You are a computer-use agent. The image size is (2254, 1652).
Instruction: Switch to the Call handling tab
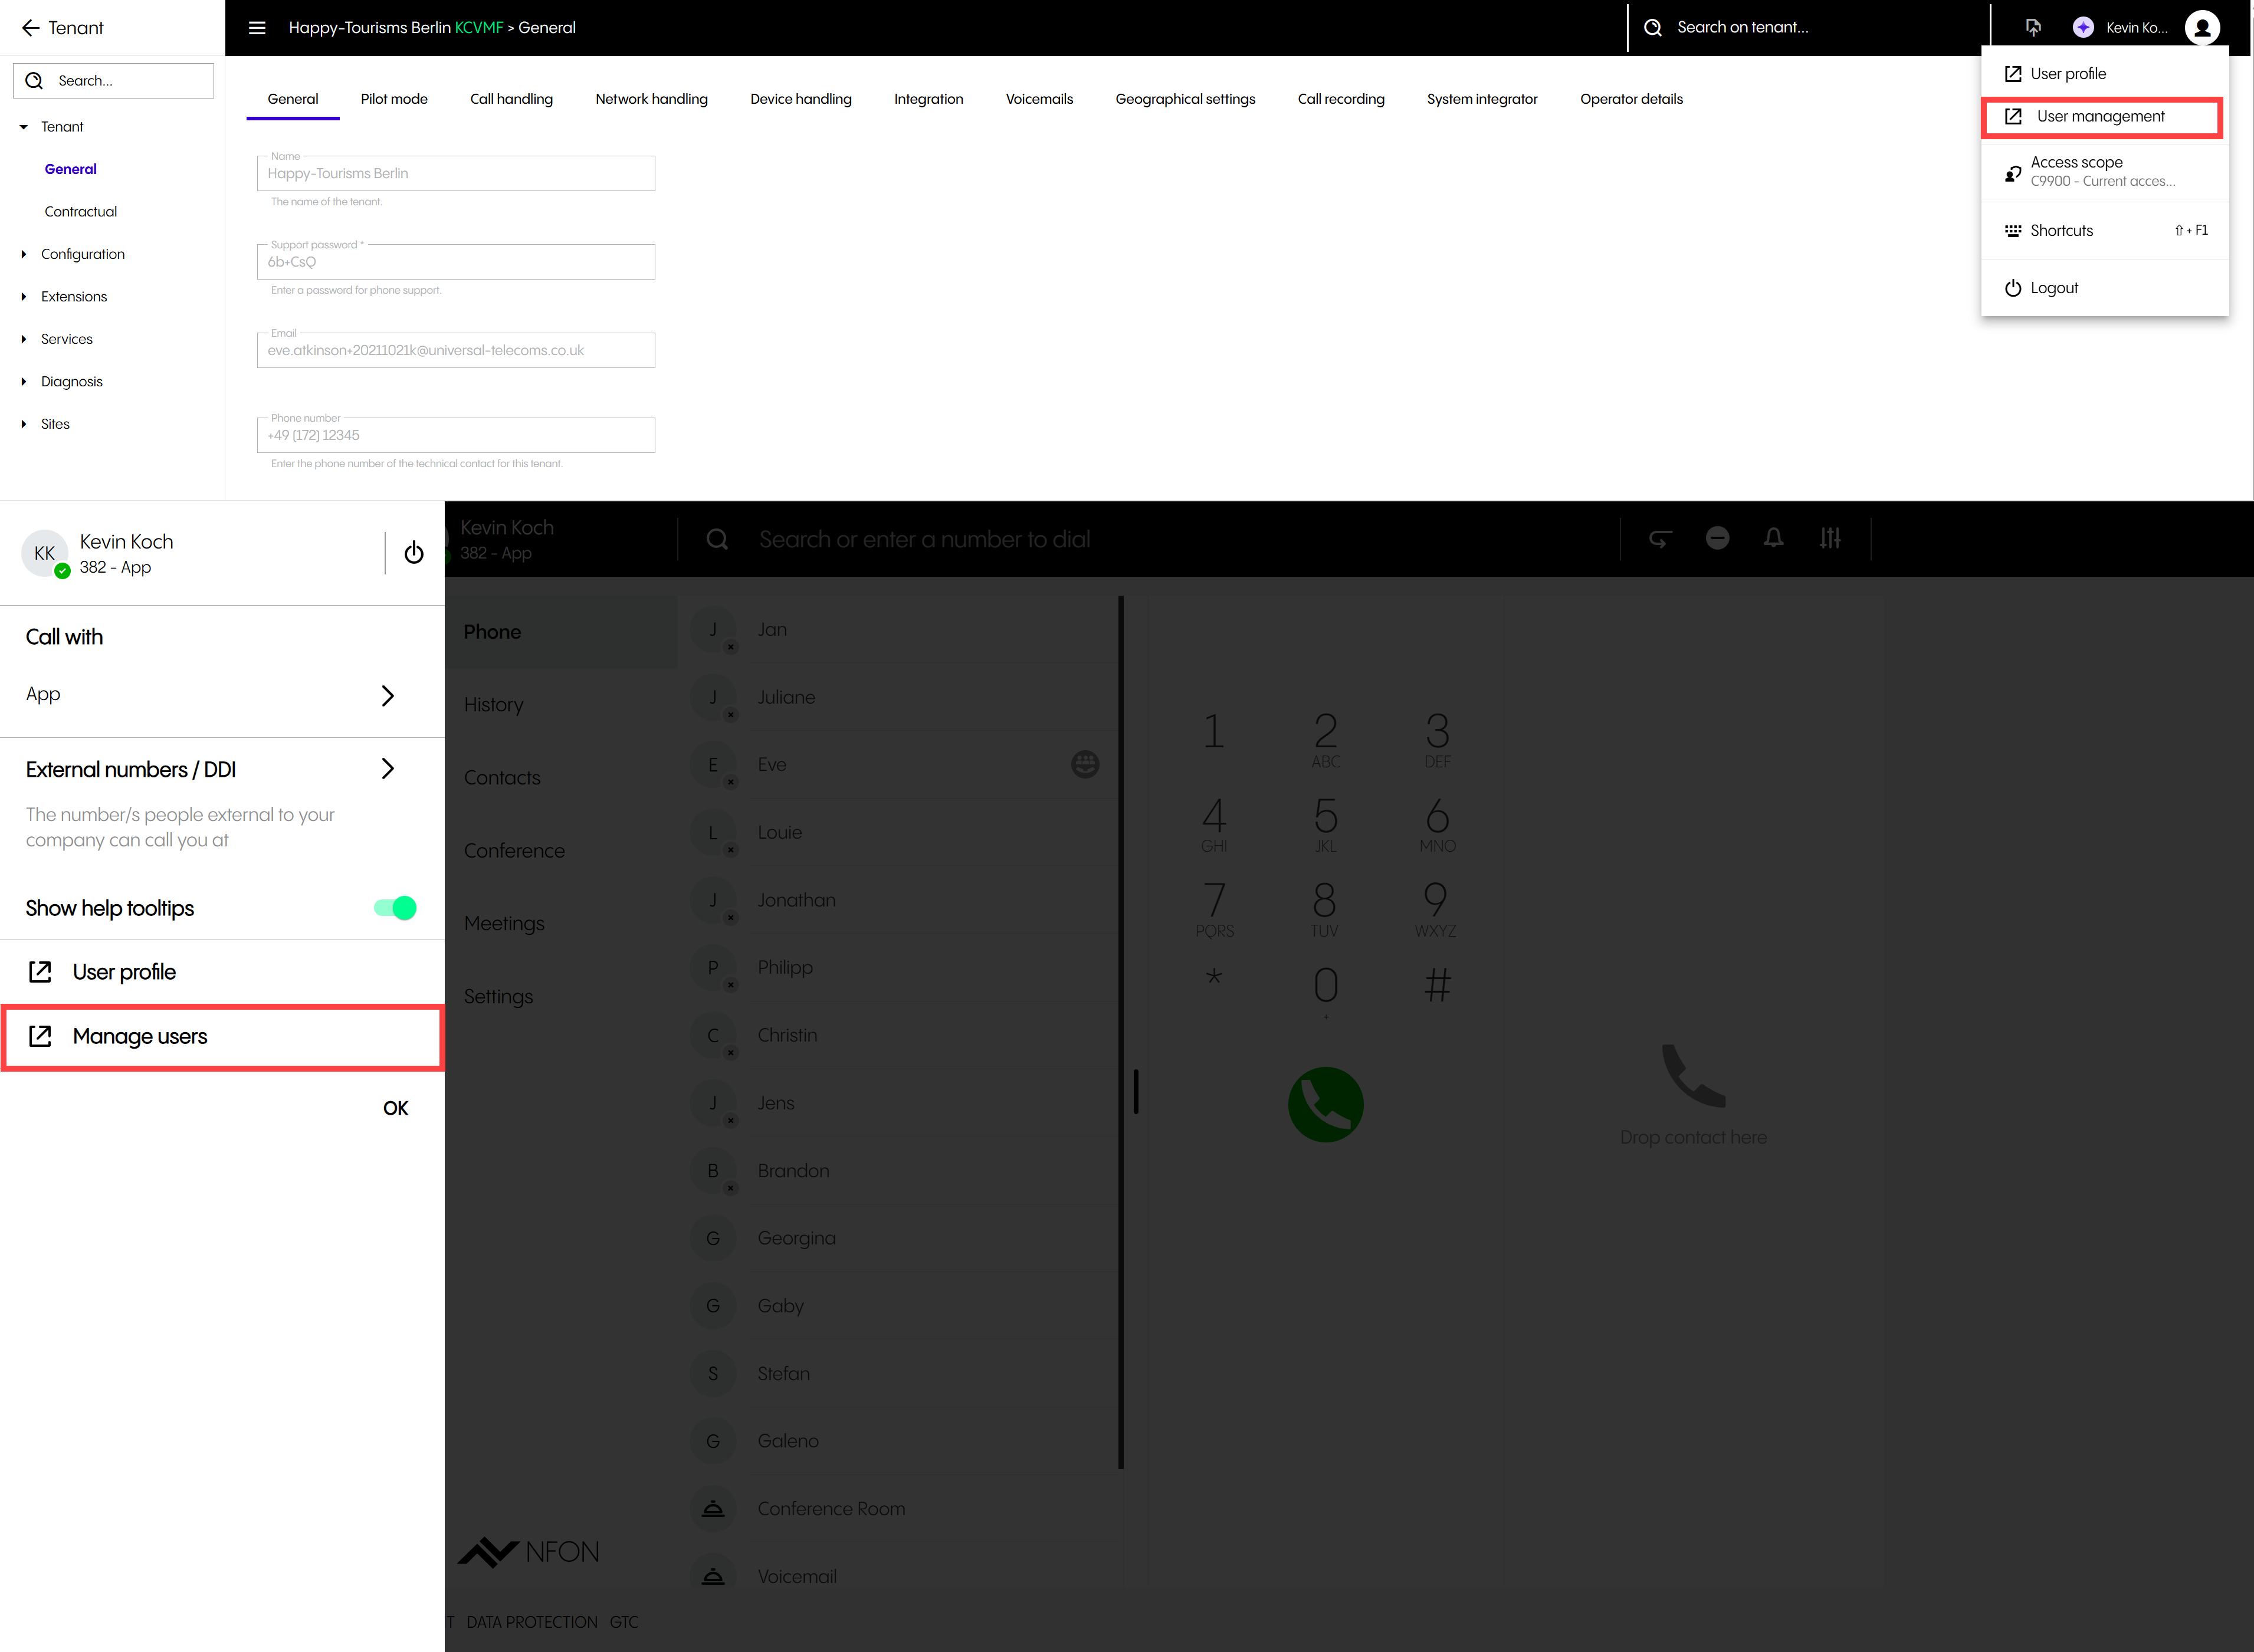coord(511,99)
